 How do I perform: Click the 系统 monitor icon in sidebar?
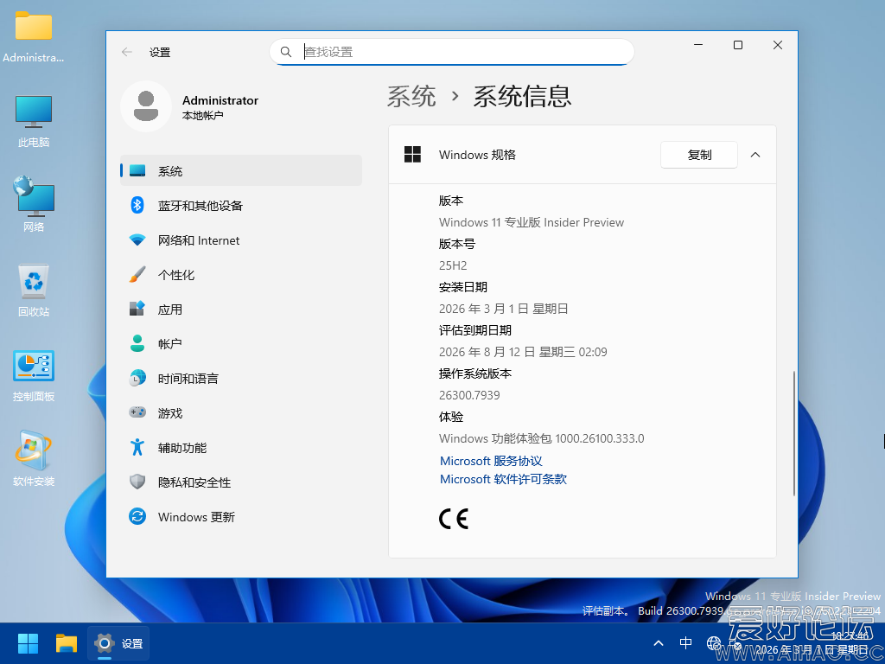click(x=137, y=170)
